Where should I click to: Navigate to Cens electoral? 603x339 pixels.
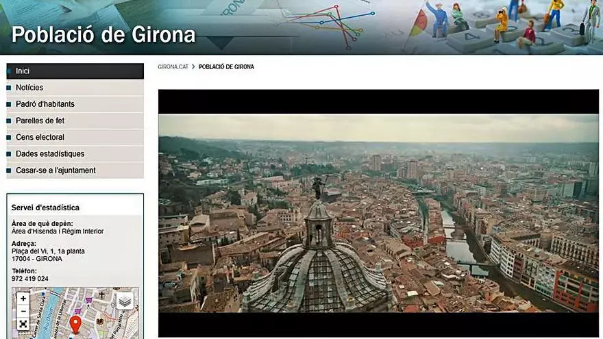[x=40, y=137]
